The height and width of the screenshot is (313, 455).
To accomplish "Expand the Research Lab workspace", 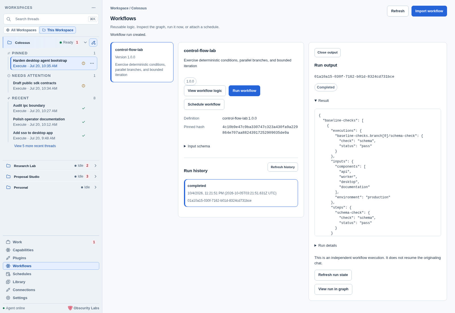I will tap(96, 166).
